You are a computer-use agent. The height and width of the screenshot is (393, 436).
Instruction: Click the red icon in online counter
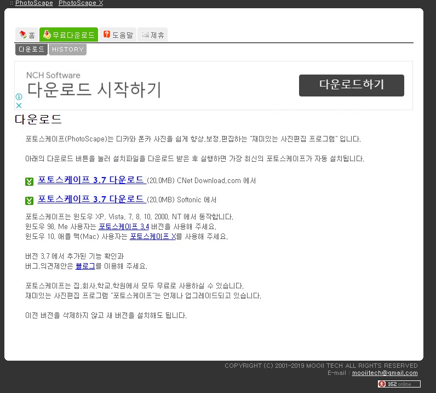pos(382,384)
